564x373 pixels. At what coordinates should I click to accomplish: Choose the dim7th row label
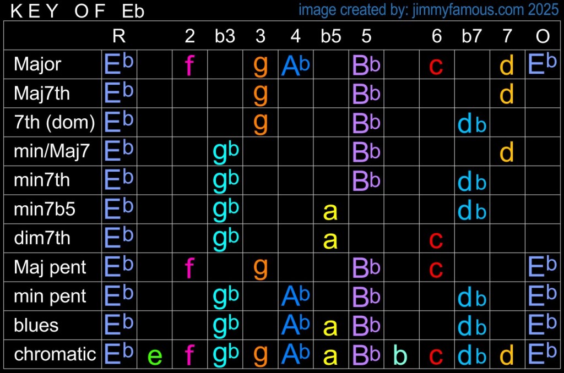[x=42, y=238]
